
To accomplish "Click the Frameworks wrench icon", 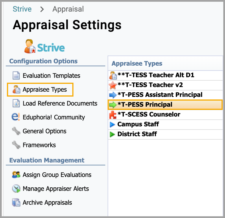I will point(16,145).
